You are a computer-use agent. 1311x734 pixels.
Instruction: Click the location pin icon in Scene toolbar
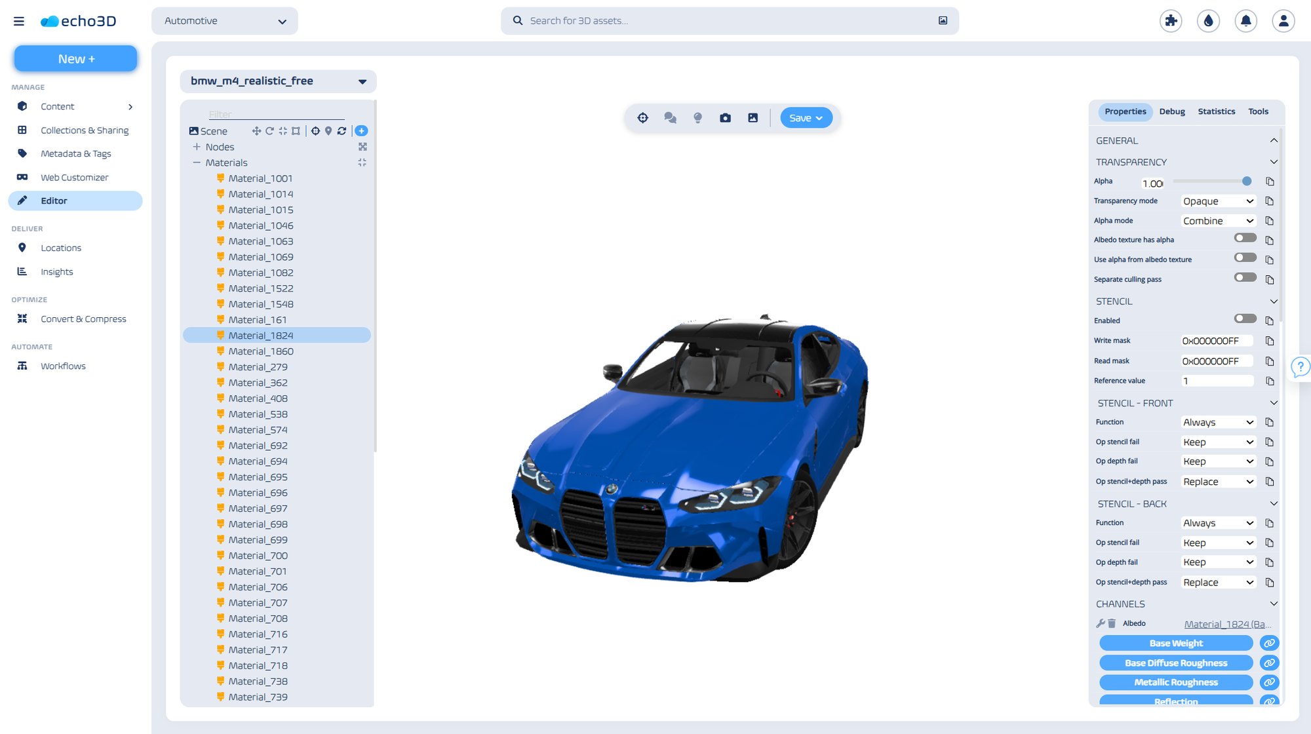328,131
